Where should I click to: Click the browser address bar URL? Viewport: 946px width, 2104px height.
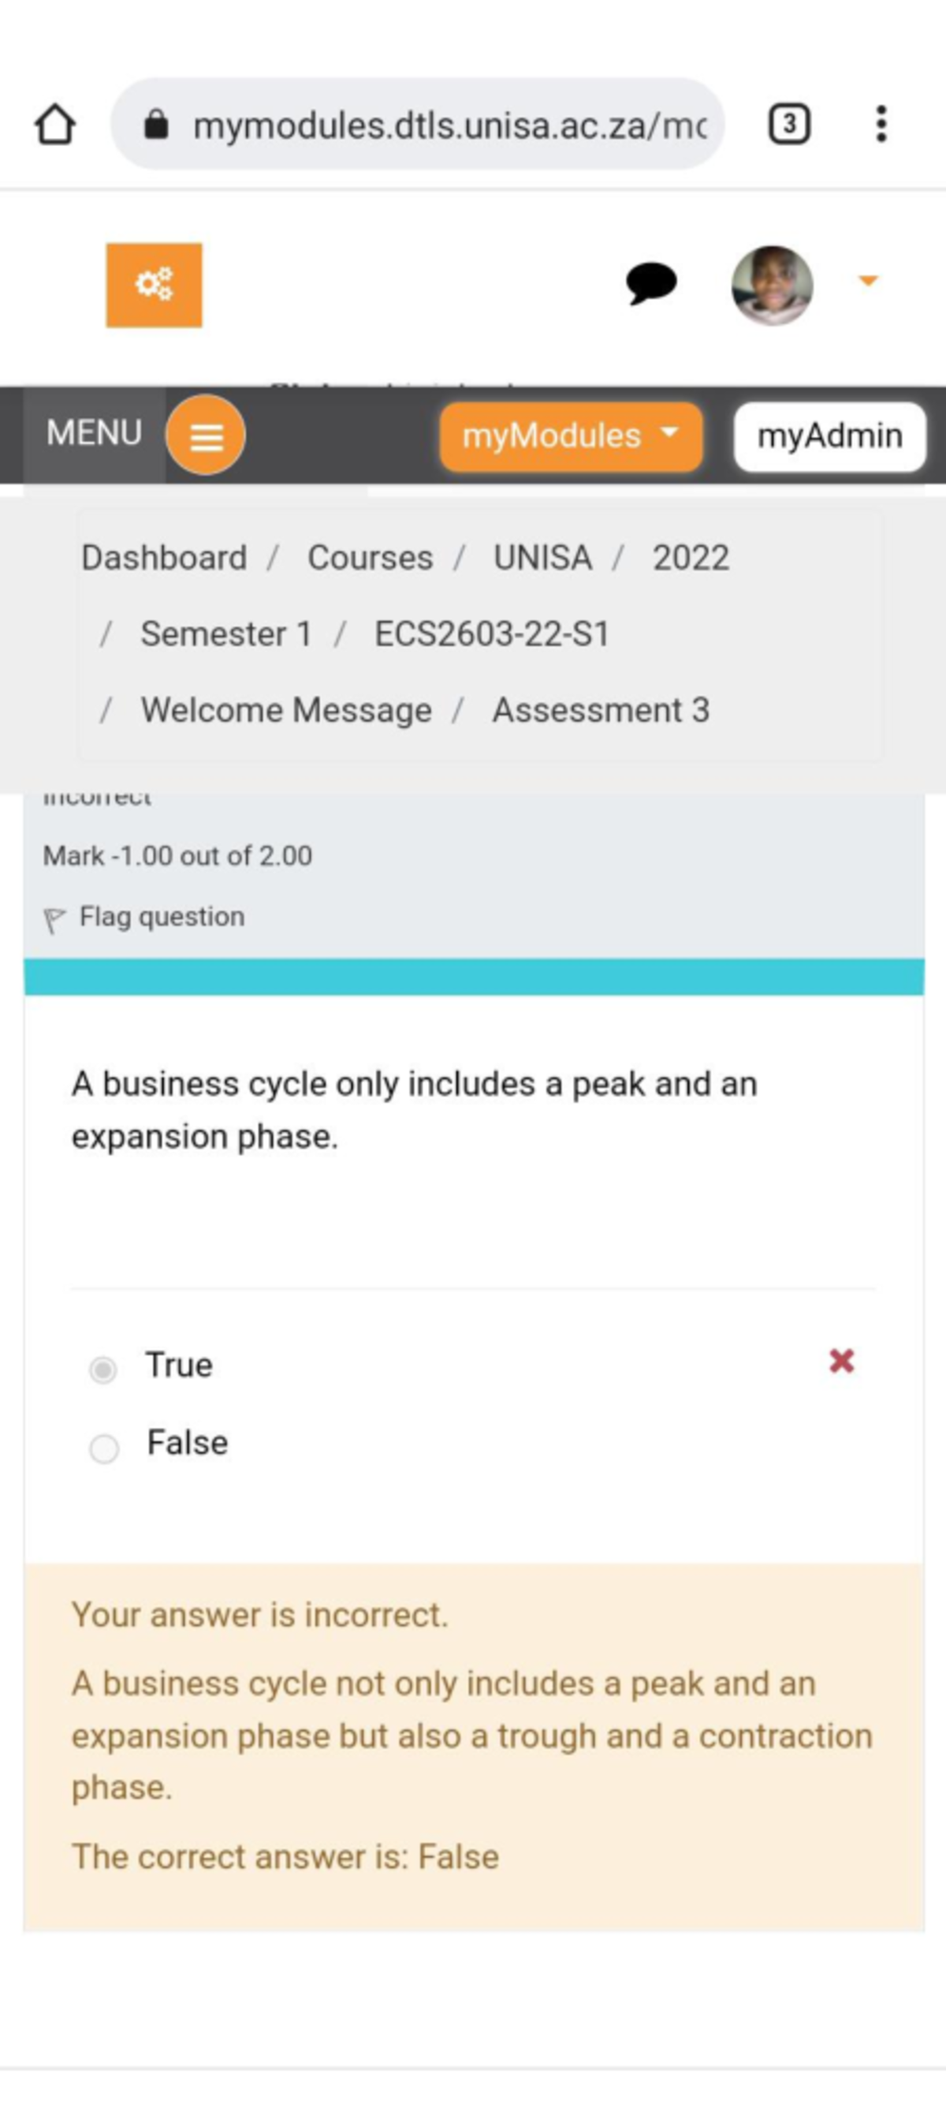(x=449, y=125)
